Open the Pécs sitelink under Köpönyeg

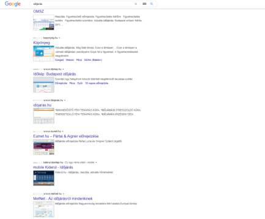(x=79, y=60)
